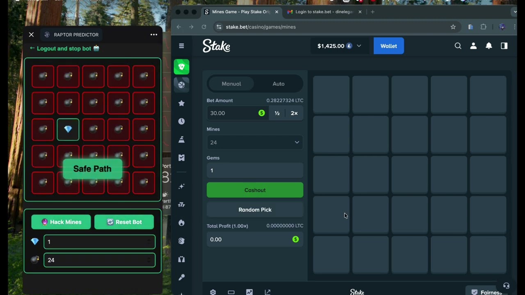Close the Raptor Predictor panel with X
This screenshot has width=525, height=295.
pos(31,34)
